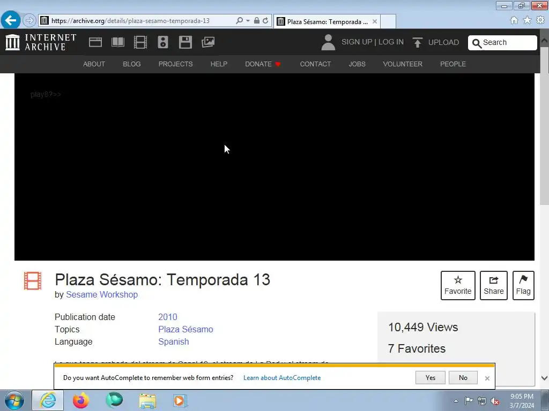549x411 pixels.
Task: Click the Flag button
Action: click(x=523, y=285)
